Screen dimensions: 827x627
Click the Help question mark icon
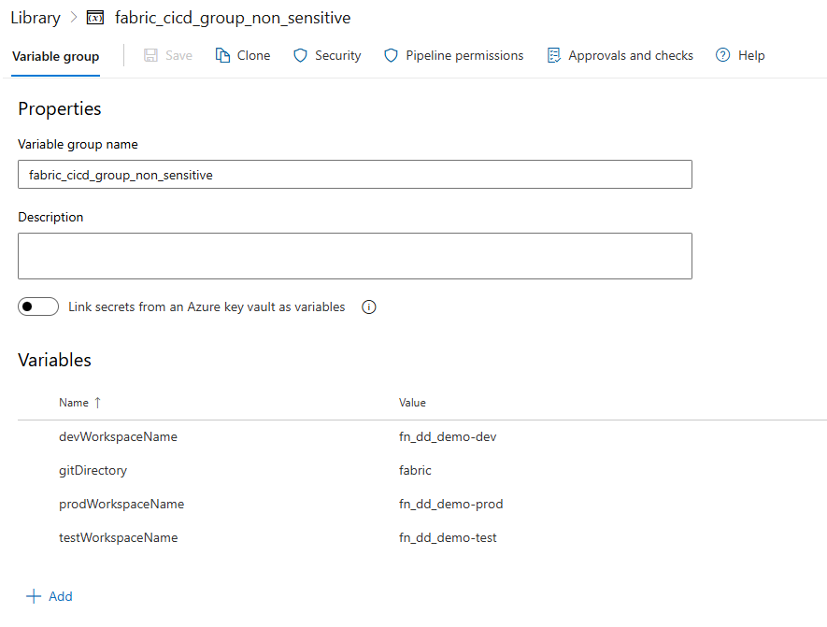722,55
